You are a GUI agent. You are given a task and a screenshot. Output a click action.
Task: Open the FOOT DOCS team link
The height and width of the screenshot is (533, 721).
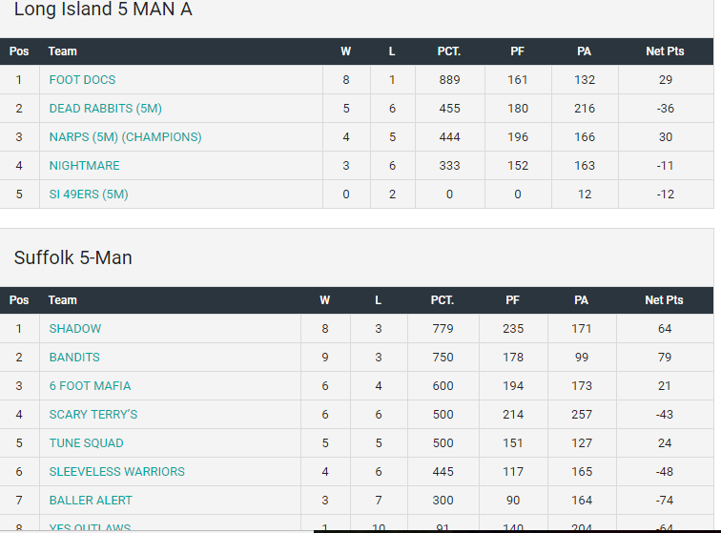[x=82, y=80]
